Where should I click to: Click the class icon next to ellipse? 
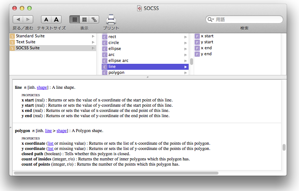(x=105, y=49)
